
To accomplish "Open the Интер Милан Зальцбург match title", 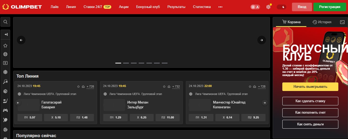I will 138,105.
